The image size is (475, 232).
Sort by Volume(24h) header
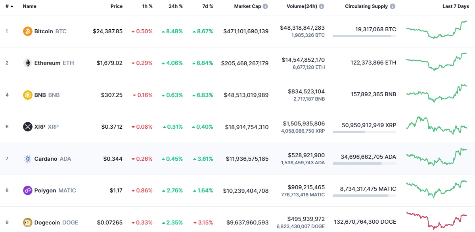pyautogui.click(x=302, y=6)
